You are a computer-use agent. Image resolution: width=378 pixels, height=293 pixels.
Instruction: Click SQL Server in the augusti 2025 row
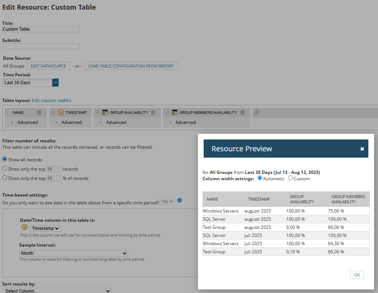[x=214, y=219]
